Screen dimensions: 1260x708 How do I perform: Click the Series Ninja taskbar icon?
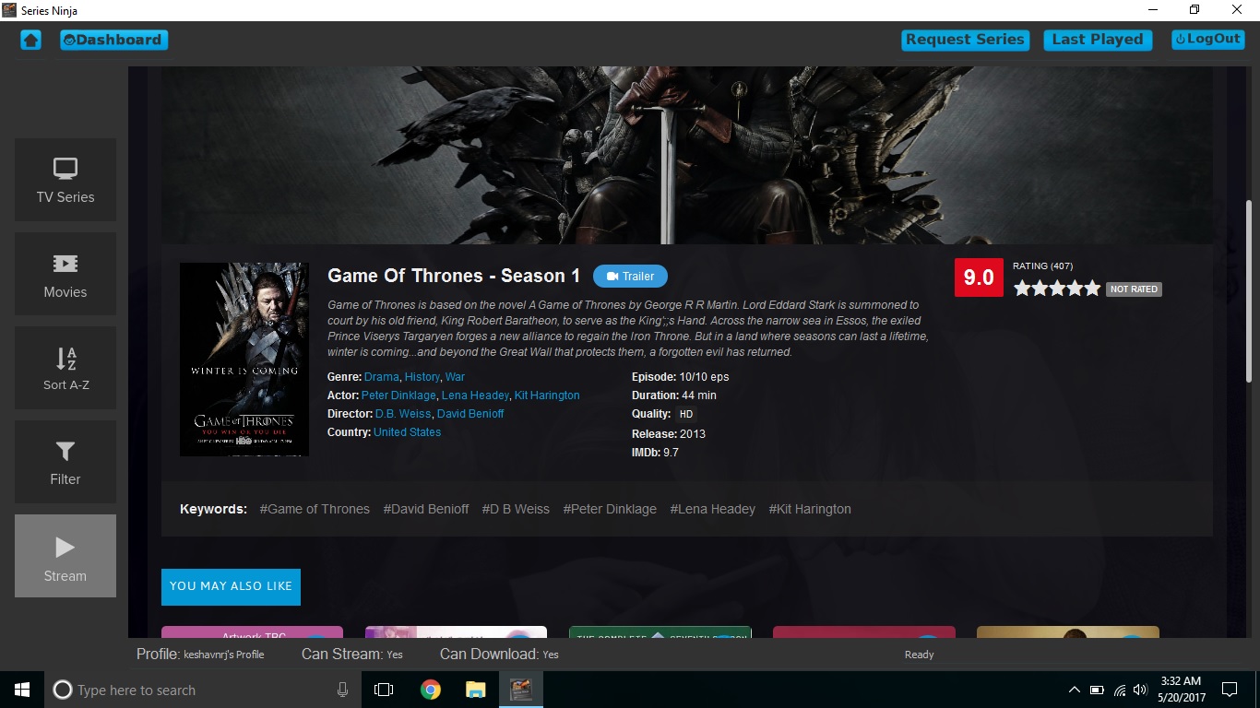coord(521,690)
